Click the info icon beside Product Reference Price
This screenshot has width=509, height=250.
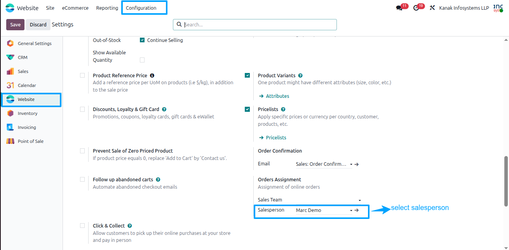coord(152,76)
